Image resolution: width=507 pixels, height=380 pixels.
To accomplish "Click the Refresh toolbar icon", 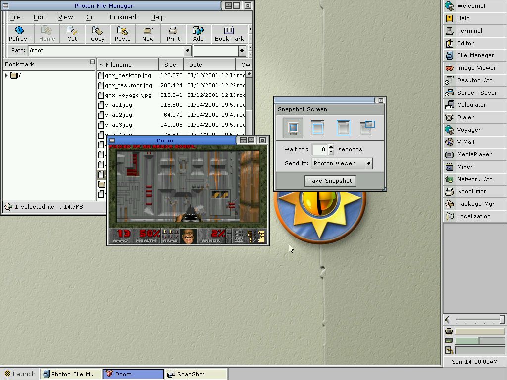I will pos(20,33).
